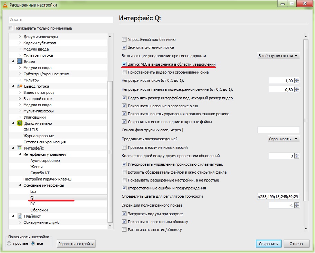The height and width of the screenshot is (253, 315).
Task: Select the RC interface item
Action: tap(33, 204)
